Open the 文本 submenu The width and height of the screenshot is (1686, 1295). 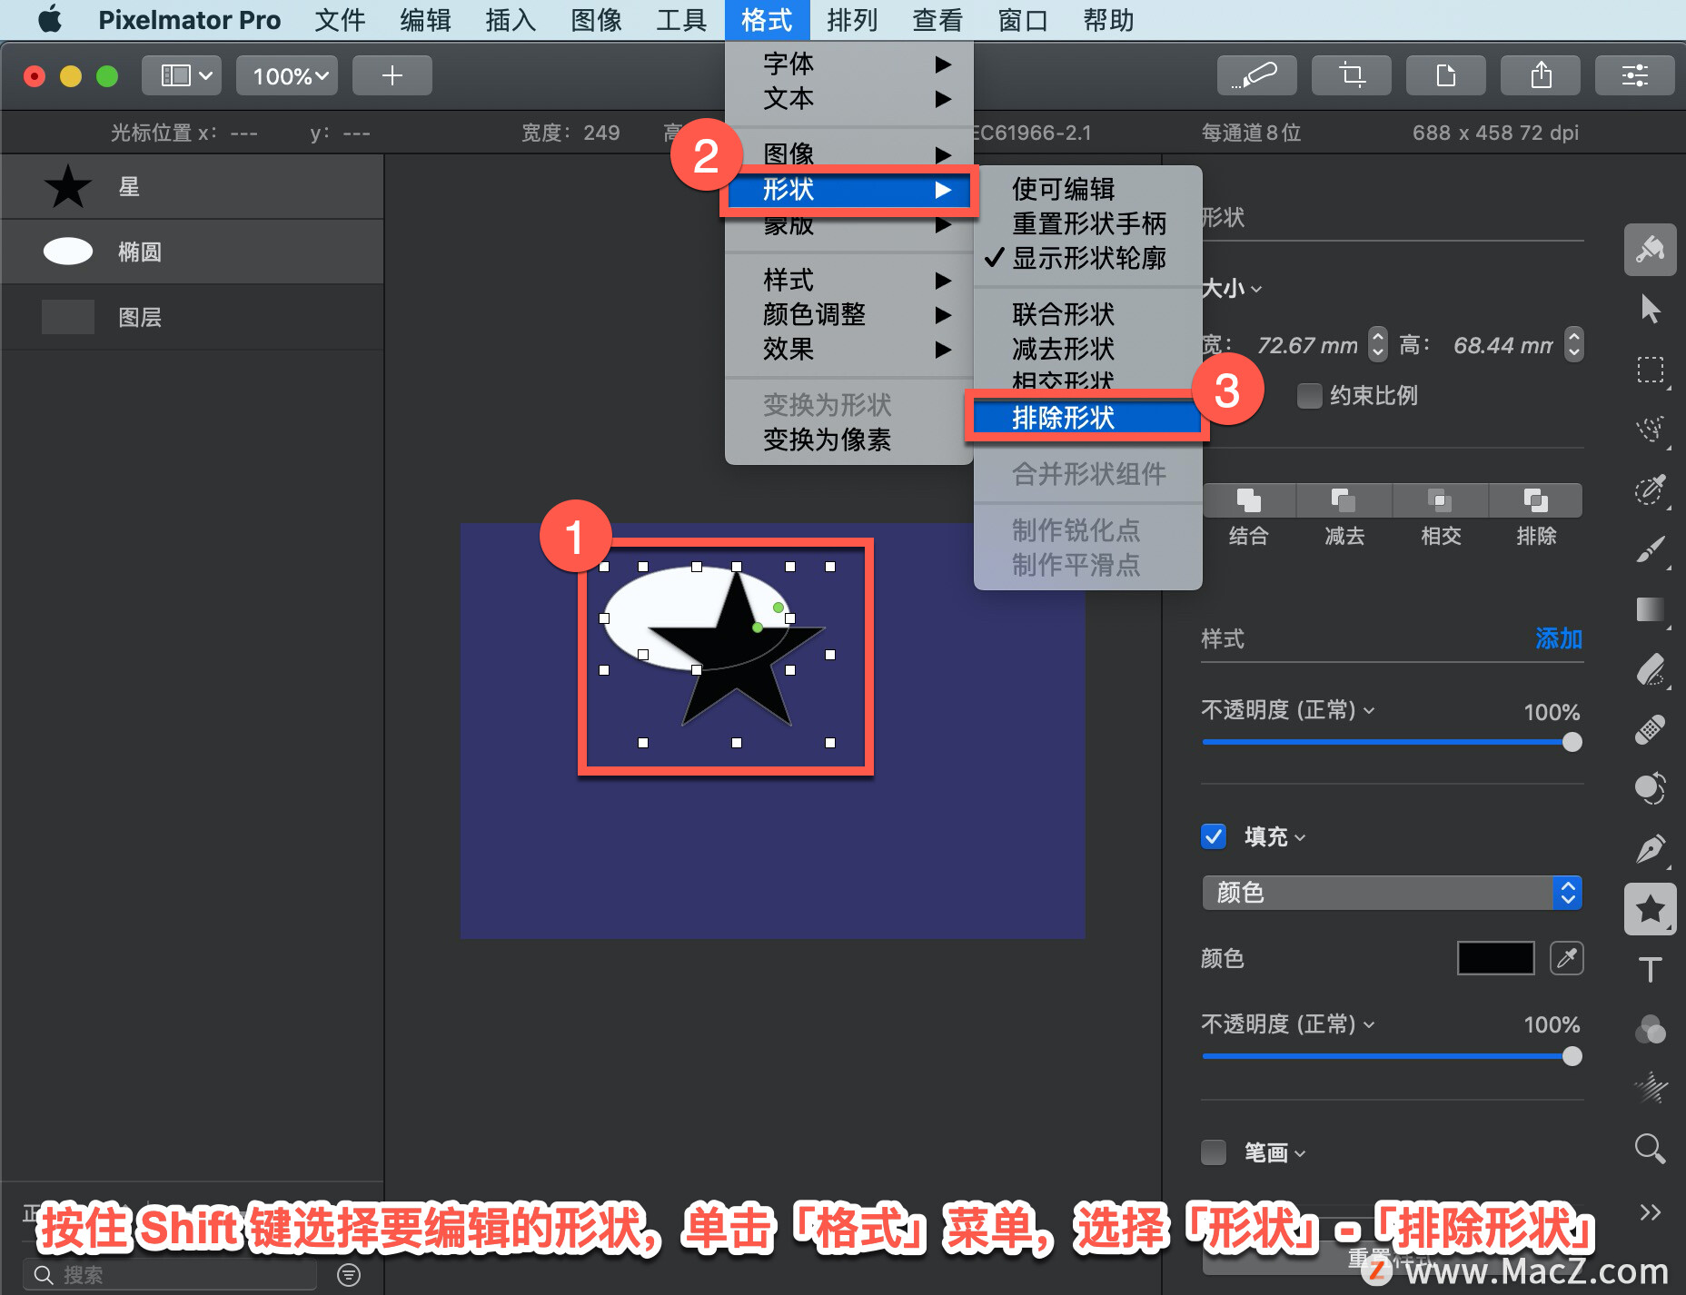pyautogui.click(x=849, y=98)
